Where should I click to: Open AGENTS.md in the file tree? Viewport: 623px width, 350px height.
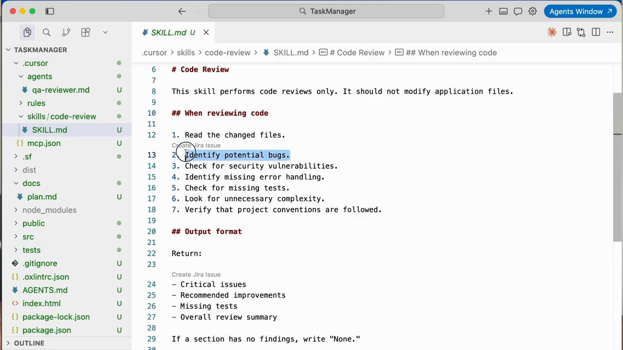[45, 290]
